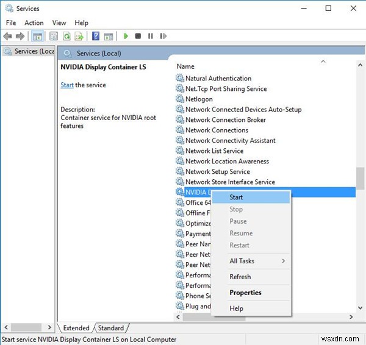Click the services list scroll up arrow

coord(360,65)
